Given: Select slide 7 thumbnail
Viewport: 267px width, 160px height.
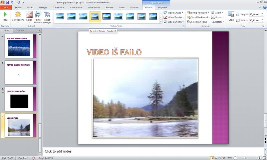Looking at the screenshot, I should pyautogui.click(x=21, y=125).
